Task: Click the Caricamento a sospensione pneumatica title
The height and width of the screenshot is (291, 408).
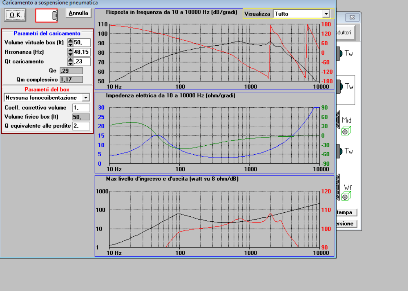Action: (x=50, y=3)
